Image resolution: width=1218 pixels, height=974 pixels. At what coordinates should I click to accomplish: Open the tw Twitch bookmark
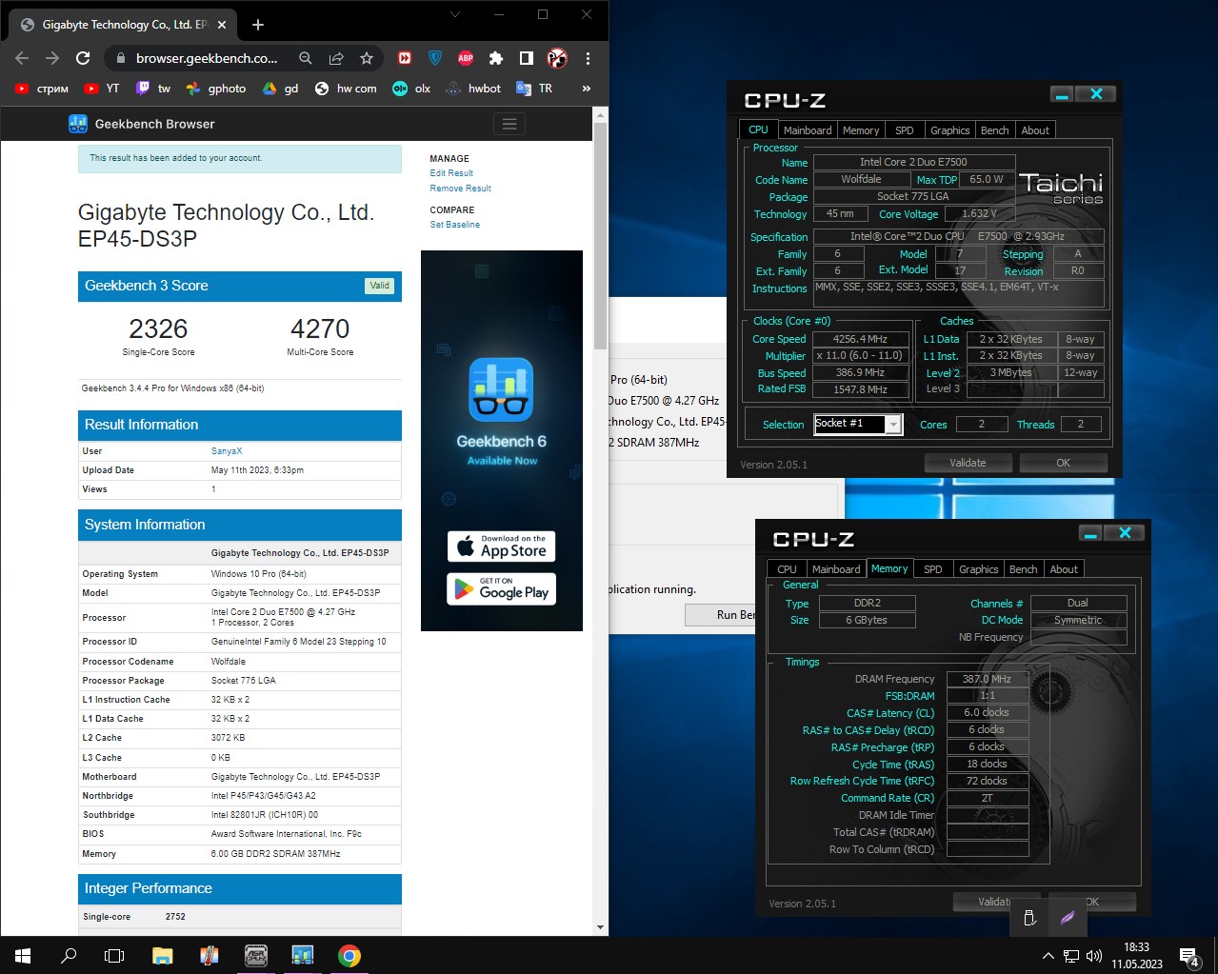(153, 89)
